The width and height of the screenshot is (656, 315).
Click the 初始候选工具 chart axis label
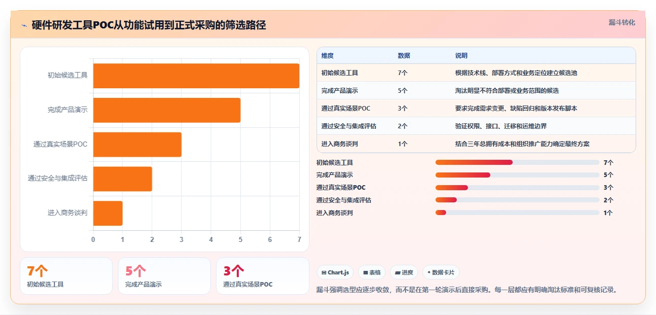68,75
